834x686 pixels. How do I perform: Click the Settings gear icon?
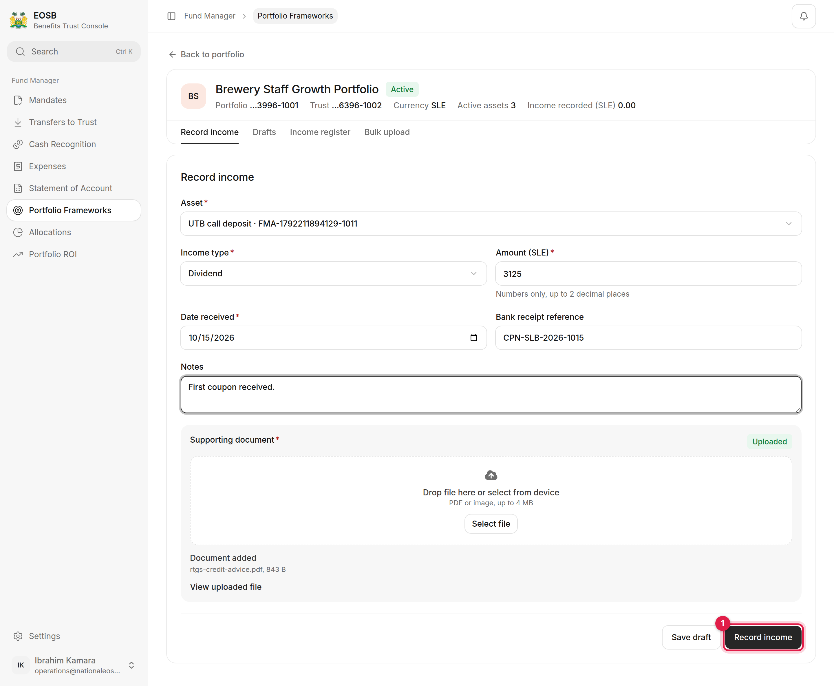[x=18, y=636]
